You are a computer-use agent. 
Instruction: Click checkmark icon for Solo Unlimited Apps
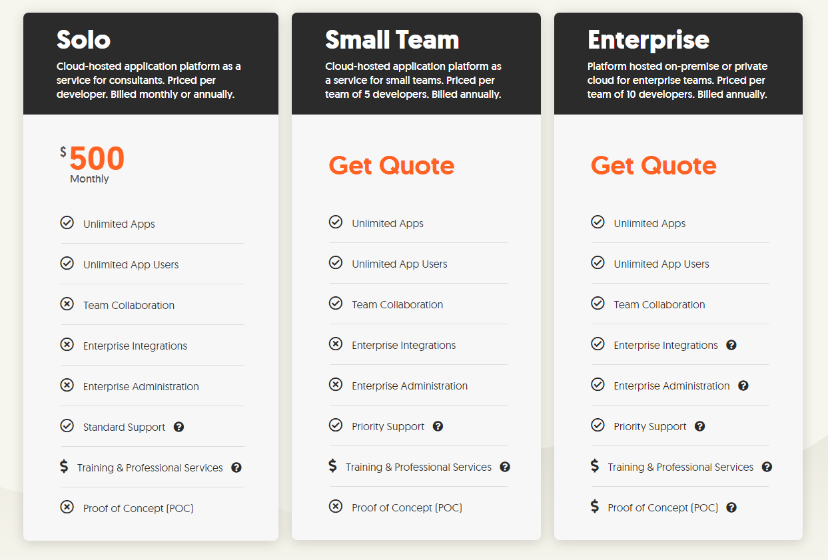(x=67, y=223)
